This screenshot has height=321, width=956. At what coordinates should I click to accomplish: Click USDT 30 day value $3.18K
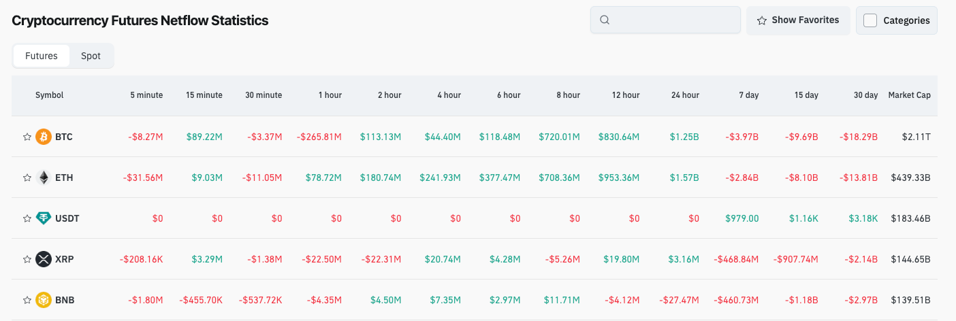tap(863, 218)
